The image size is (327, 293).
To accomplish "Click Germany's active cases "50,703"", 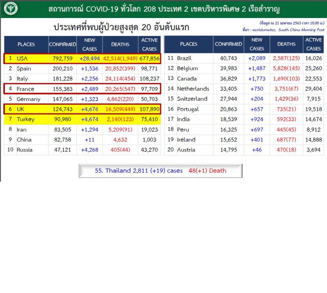I will tap(149, 99).
